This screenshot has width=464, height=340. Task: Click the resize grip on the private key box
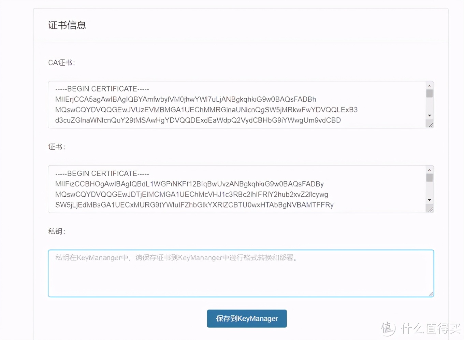[x=431, y=294]
